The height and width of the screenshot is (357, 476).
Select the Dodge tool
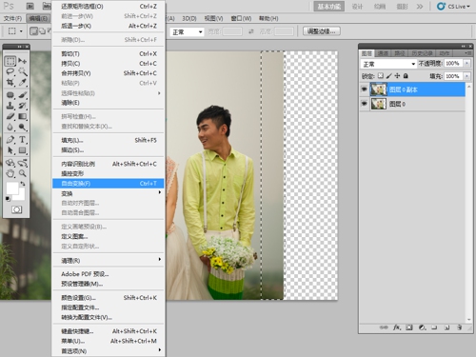coord(22,128)
